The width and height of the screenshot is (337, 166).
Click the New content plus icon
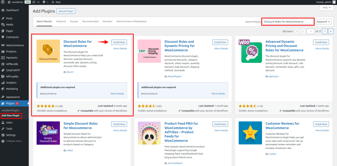pyautogui.click(x=53, y=2)
